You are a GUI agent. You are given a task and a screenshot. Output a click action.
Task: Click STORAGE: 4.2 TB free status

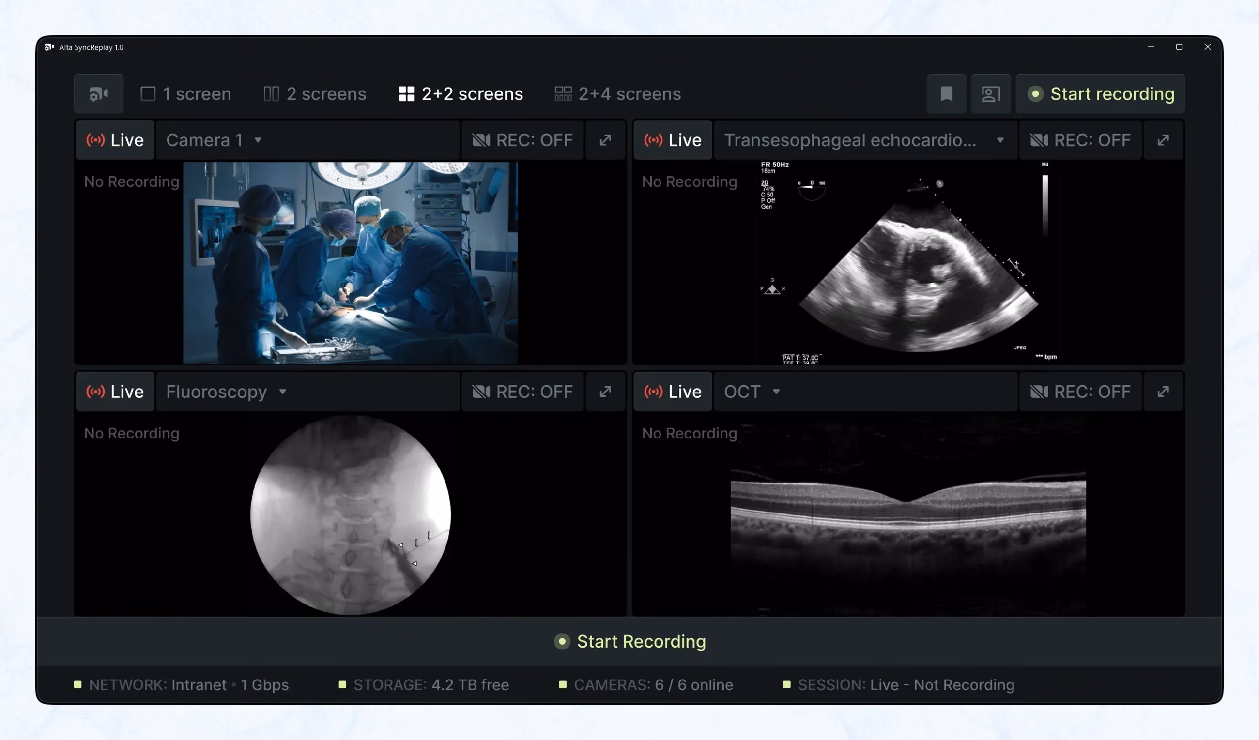[424, 685]
